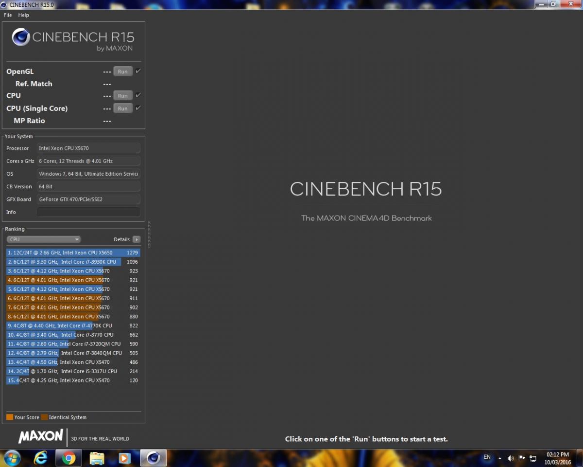583x467 pixels.
Task: Select ranking row 6 with score 911
Action: coord(73,298)
